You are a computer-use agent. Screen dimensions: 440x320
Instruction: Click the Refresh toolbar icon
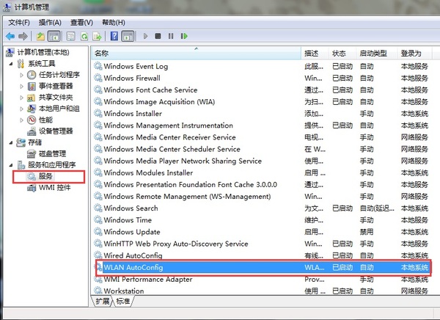pyautogui.click(x=86, y=35)
